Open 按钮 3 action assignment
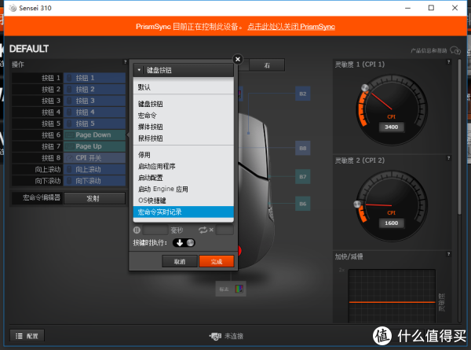Viewport: 471px width, 350px height. pyautogui.click(x=94, y=101)
